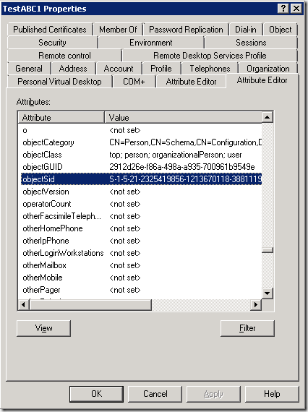Screen dimensions: 308x412
Task: Click the Value column header
Action: coord(183,117)
